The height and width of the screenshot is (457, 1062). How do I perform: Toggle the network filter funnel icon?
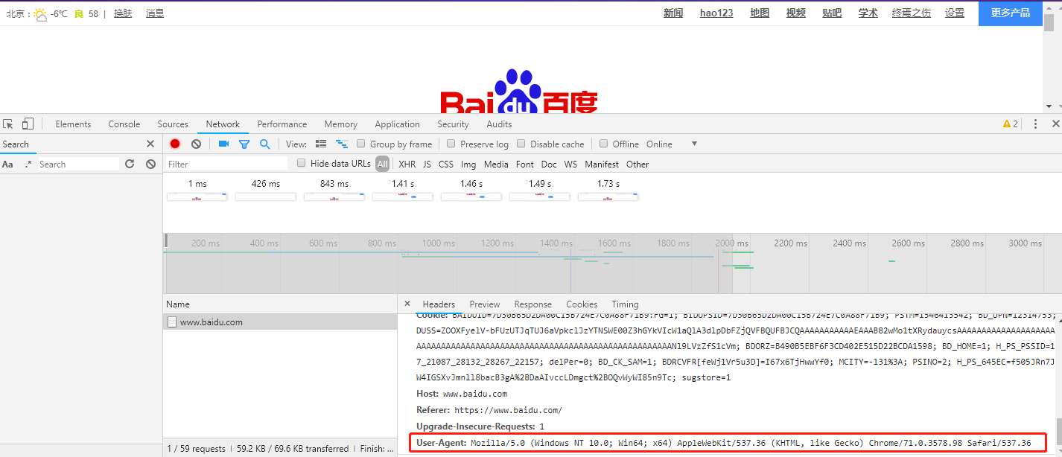point(244,144)
